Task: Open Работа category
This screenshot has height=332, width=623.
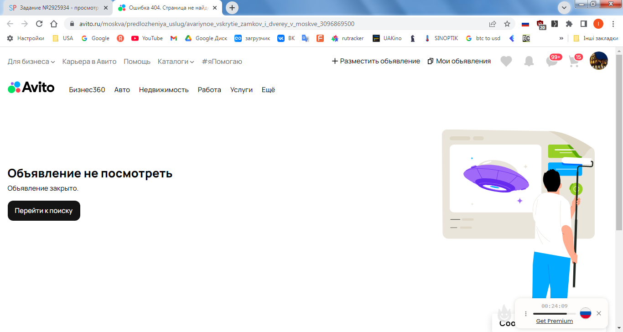Action: [209, 90]
